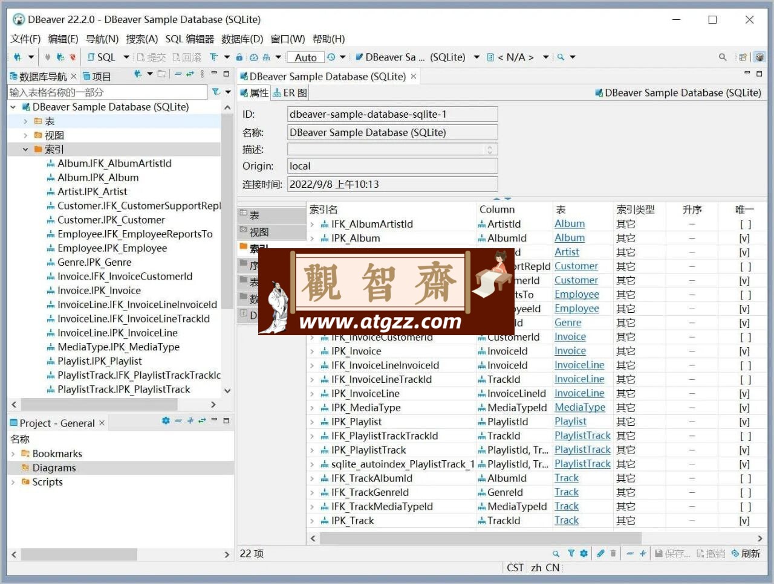Open a new SQL editor from toolbar
Screen dimensions: 774x584
point(102,57)
